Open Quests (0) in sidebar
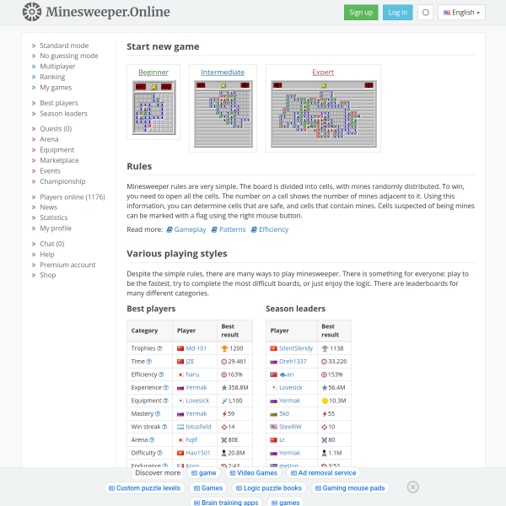The height and width of the screenshot is (506, 506). [56, 129]
